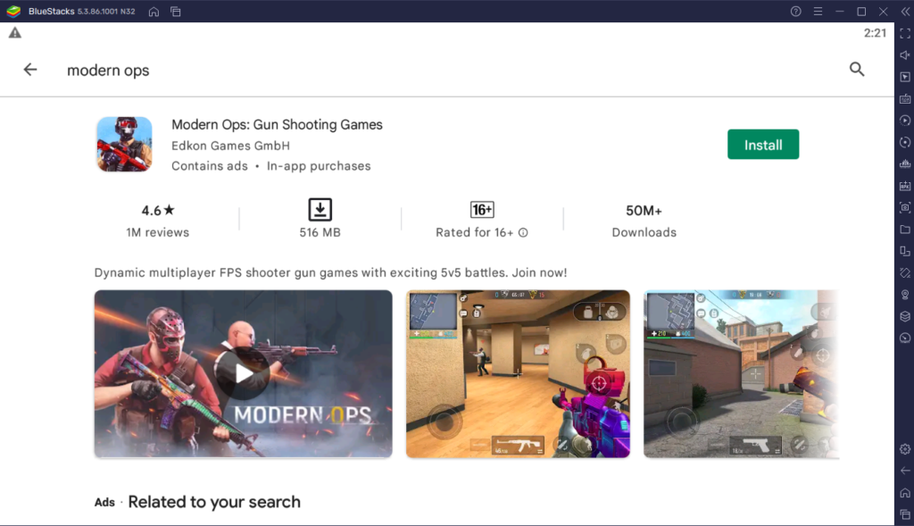The height and width of the screenshot is (526, 914).
Task: Play the Modern Ops trailer video
Action: 242,374
